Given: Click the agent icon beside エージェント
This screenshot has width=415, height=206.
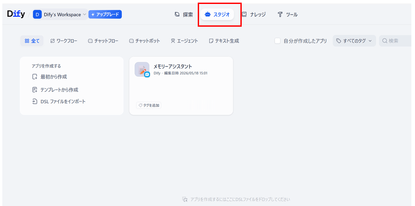Looking at the screenshot, I should click(173, 41).
